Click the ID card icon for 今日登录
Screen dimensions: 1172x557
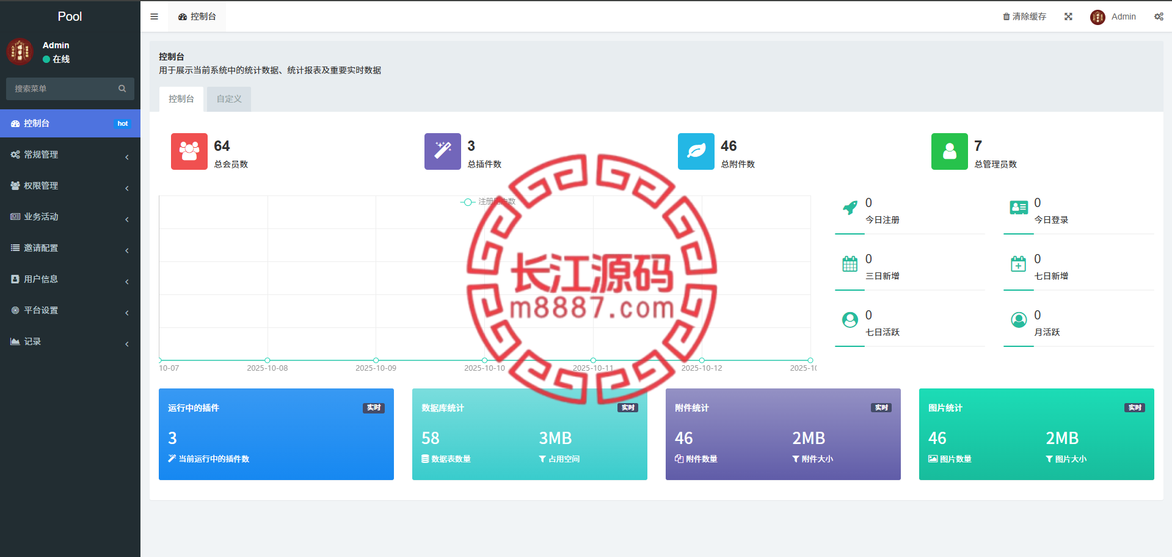tap(1019, 208)
